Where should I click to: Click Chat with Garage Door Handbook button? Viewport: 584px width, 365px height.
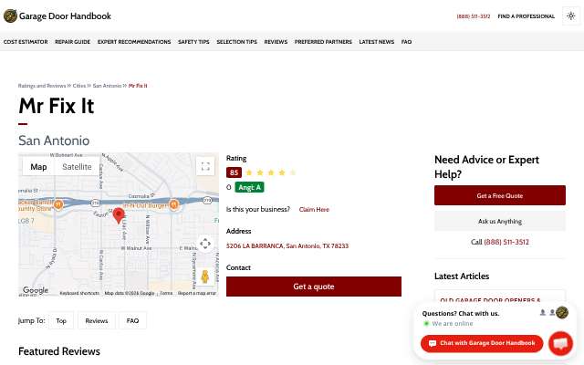(x=482, y=343)
